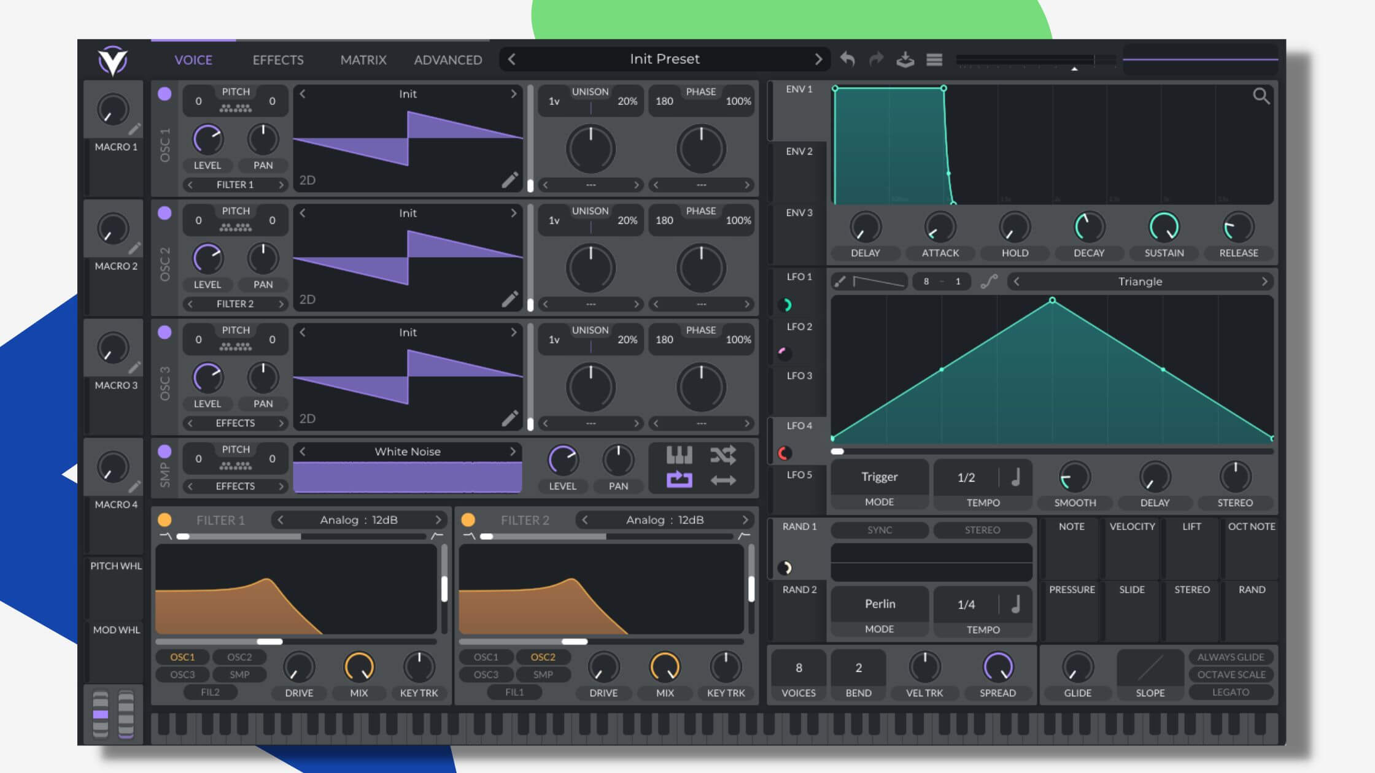This screenshot has width=1375, height=773.
Task: Edit MACRO 4 name pencil icon
Action: 134,486
